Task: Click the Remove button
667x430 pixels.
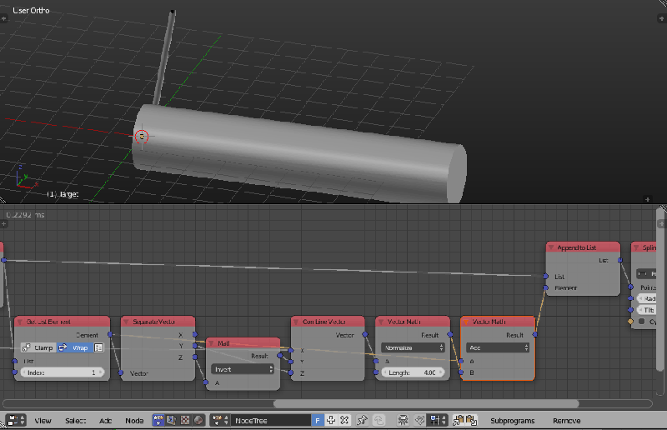Action: tap(566, 421)
